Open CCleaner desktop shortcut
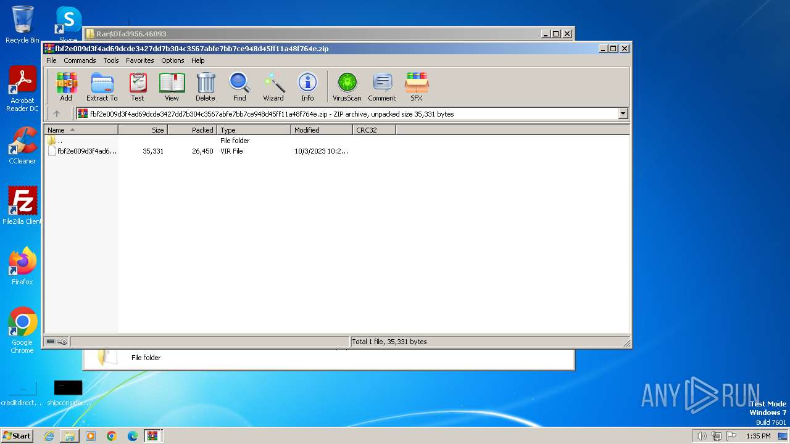Screen dimensions: 790x444 [x=22, y=146]
